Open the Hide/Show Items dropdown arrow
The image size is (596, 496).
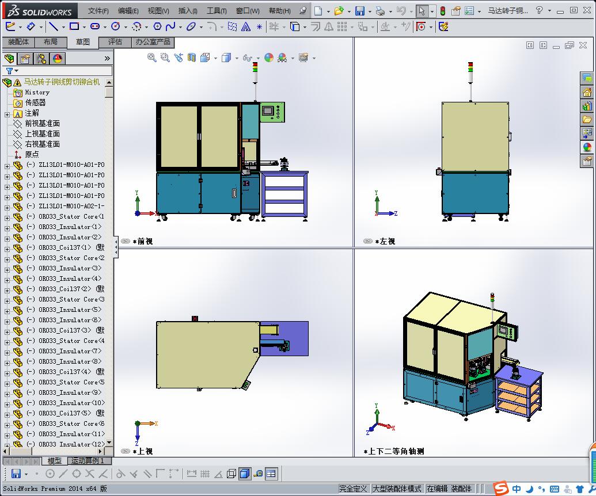click(258, 59)
